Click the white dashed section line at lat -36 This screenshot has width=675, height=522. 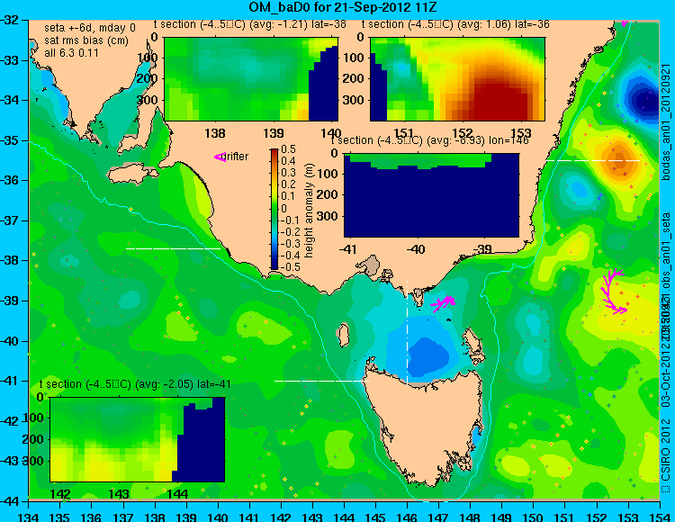(x=593, y=160)
